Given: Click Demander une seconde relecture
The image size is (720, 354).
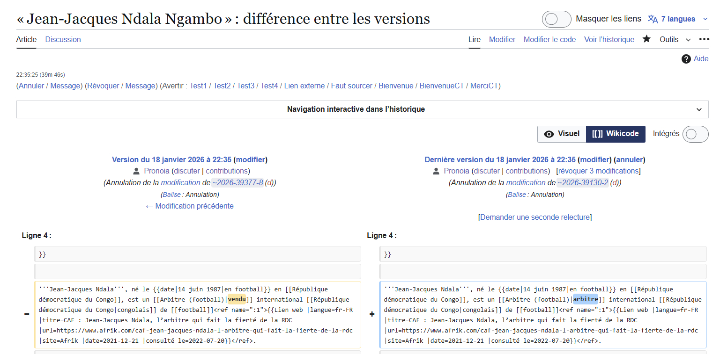Looking at the screenshot, I should coord(534,217).
